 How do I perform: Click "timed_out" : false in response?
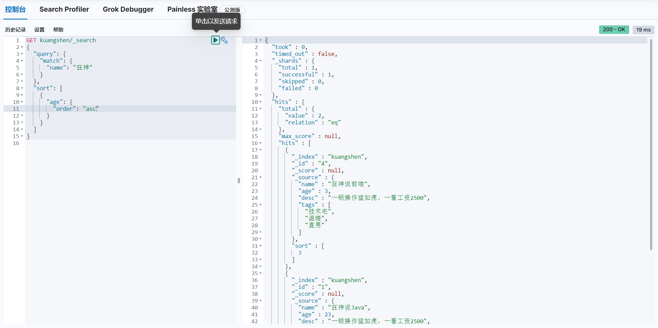(305, 54)
